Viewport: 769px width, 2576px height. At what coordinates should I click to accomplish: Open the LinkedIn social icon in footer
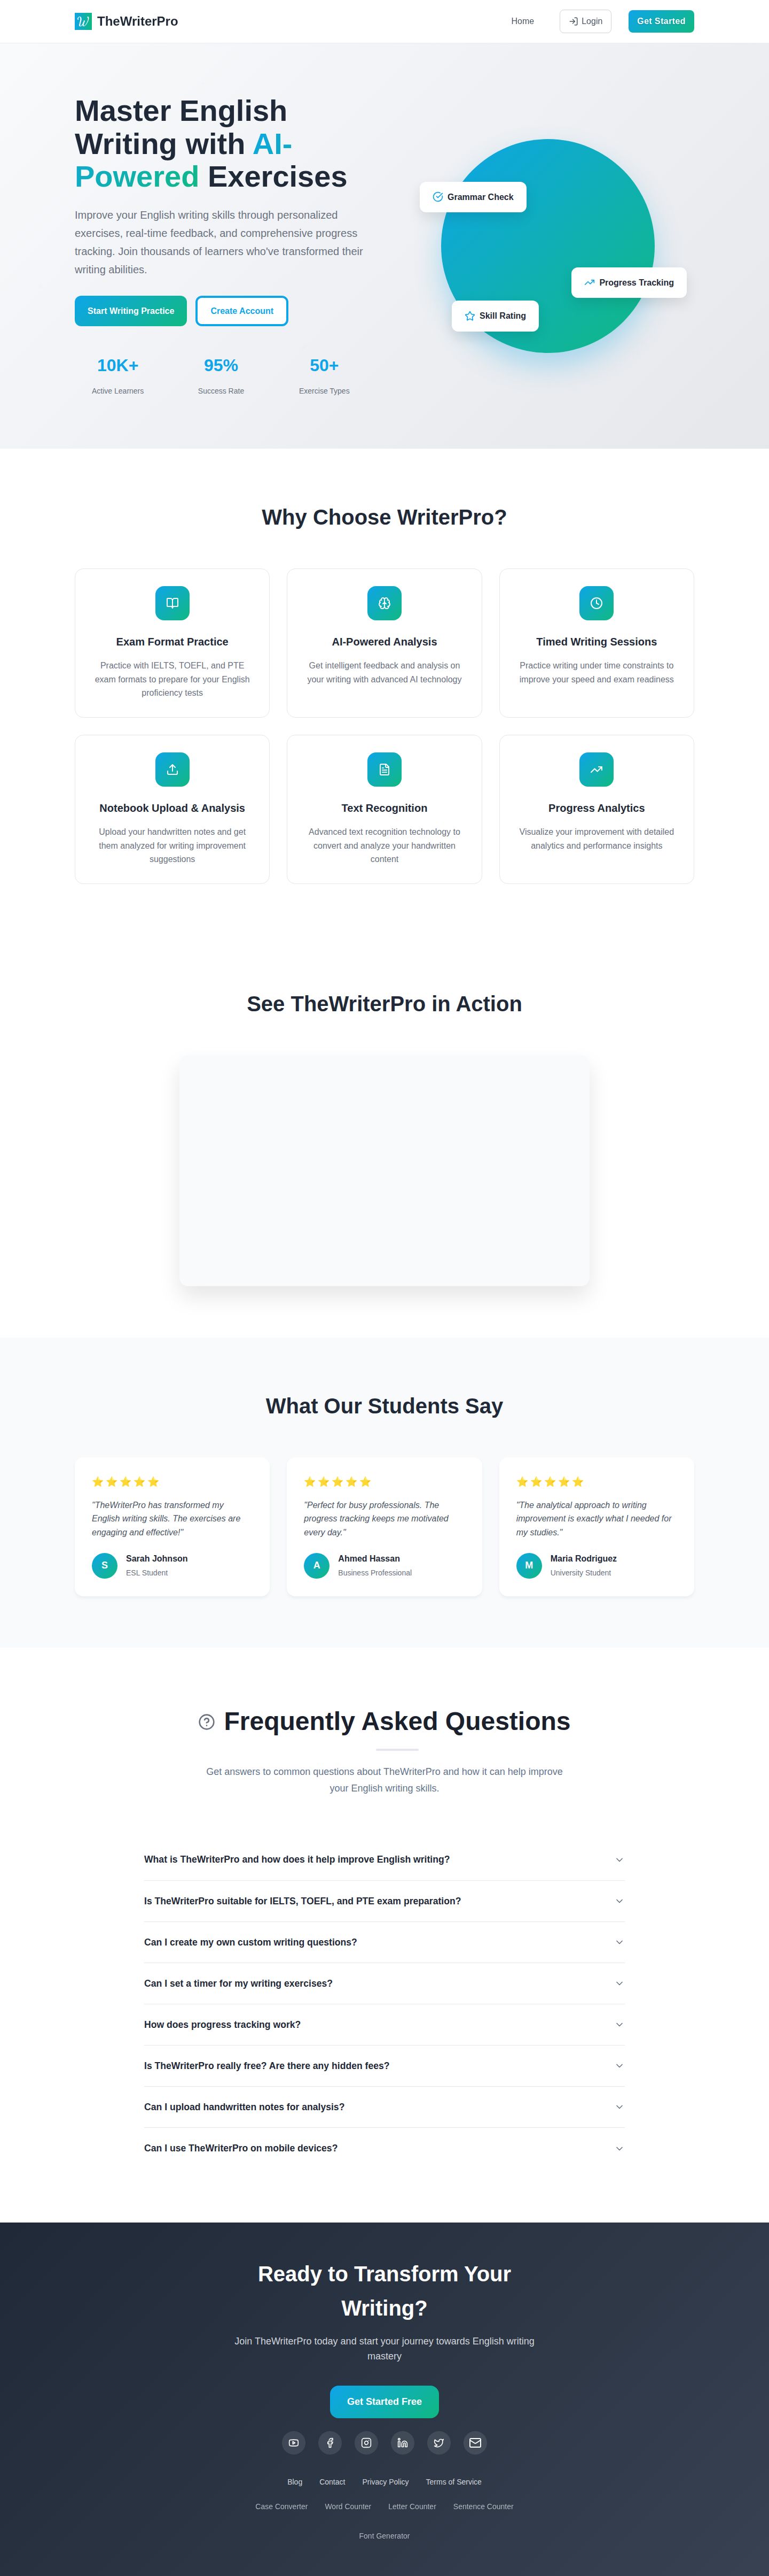pyautogui.click(x=403, y=2443)
